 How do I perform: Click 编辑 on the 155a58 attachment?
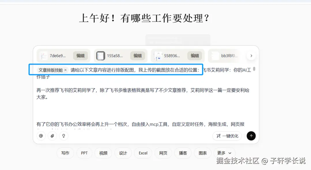(138, 56)
